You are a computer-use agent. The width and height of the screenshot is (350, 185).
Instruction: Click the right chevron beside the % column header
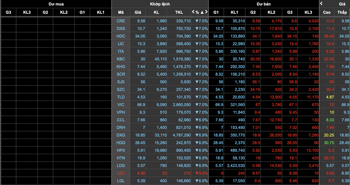[206, 12]
